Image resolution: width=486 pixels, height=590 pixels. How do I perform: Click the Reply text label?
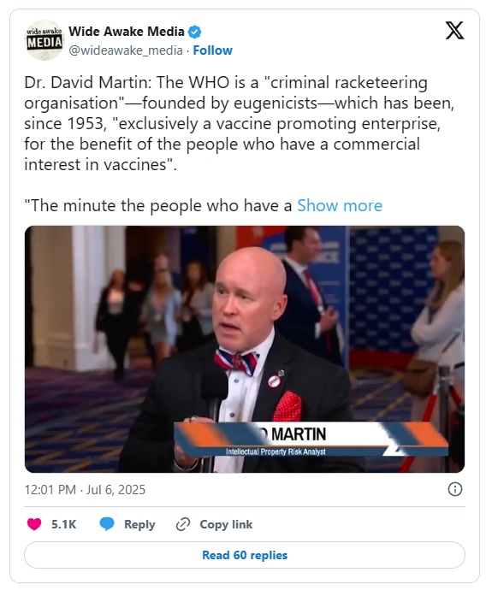139,524
